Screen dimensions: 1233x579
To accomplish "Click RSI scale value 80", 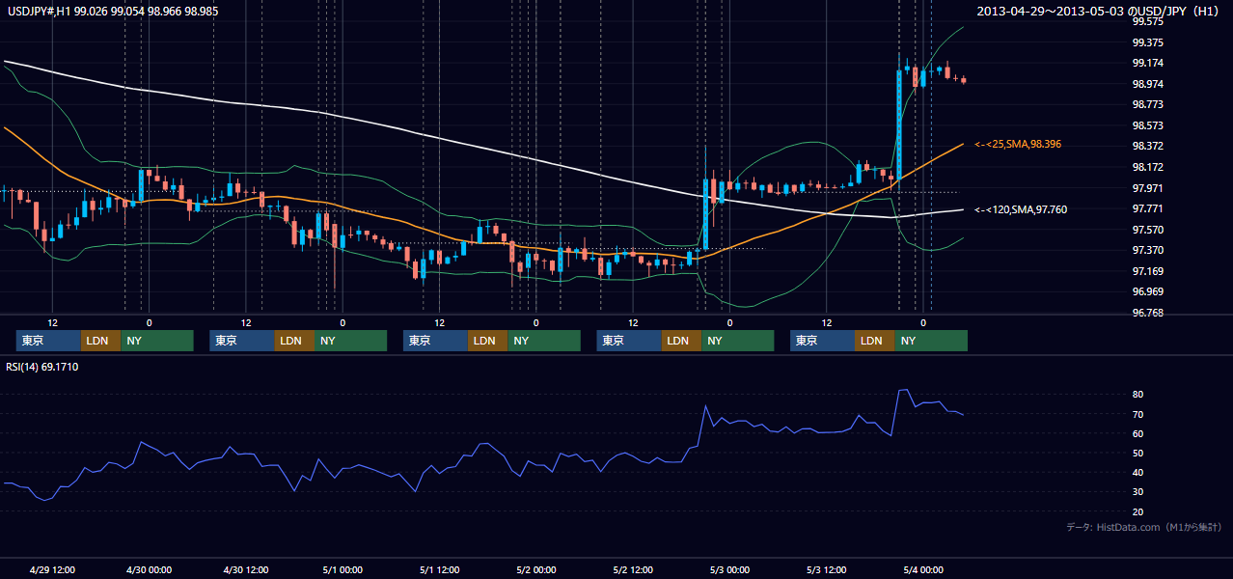I will (x=1138, y=395).
